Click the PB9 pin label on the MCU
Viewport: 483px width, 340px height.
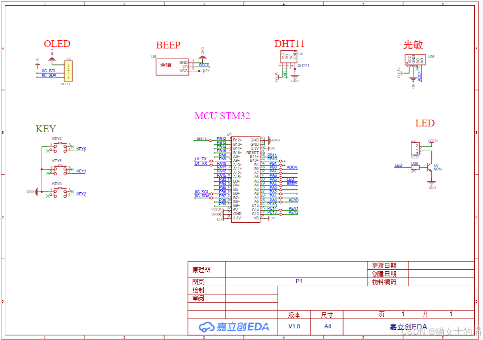coord(223,204)
